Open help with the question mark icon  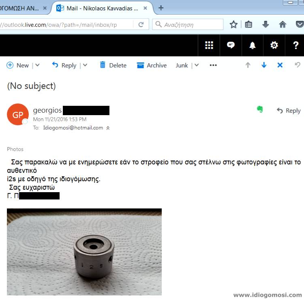(x=295, y=45)
